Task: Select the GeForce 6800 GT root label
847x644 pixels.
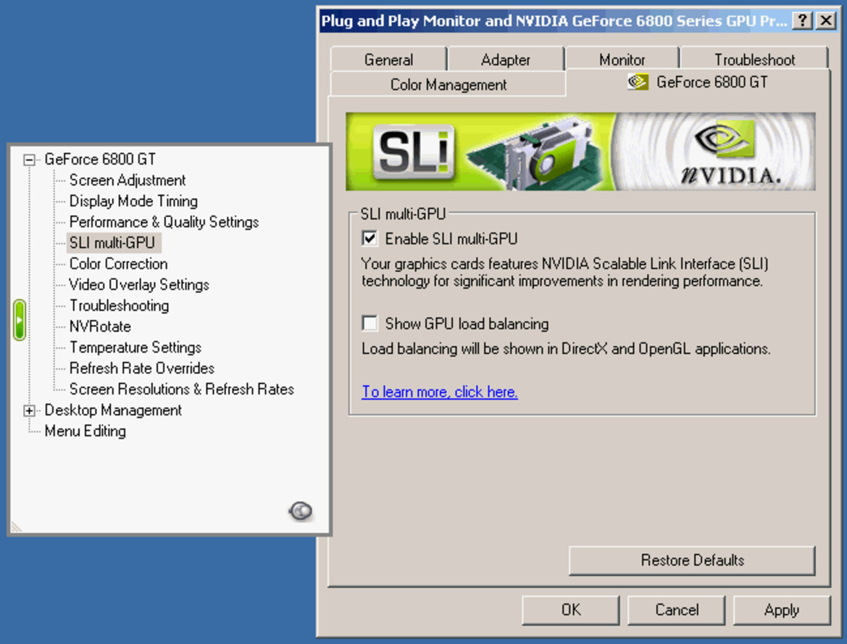Action: pyautogui.click(x=101, y=159)
